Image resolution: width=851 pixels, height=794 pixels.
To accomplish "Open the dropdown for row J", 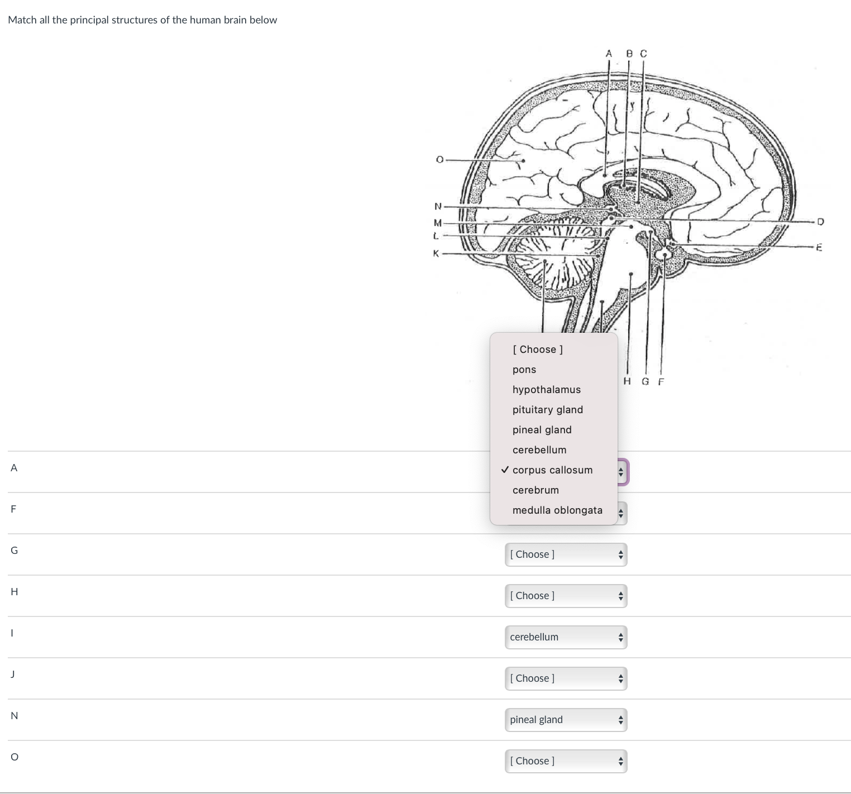I will [x=566, y=678].
